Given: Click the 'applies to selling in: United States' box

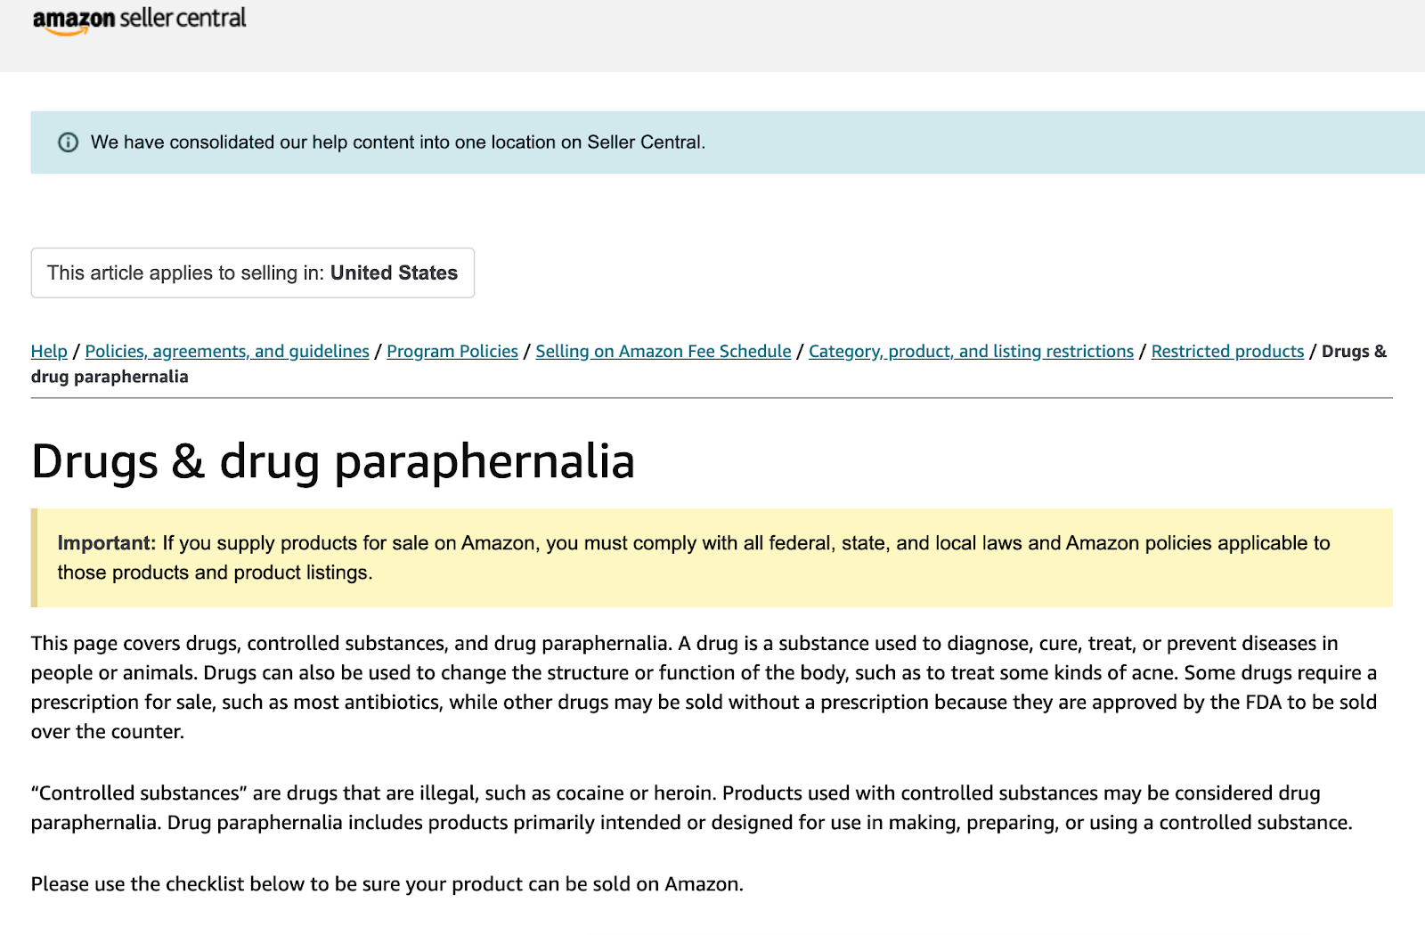Looking at the screenshot, I should [x=253, y=272].
